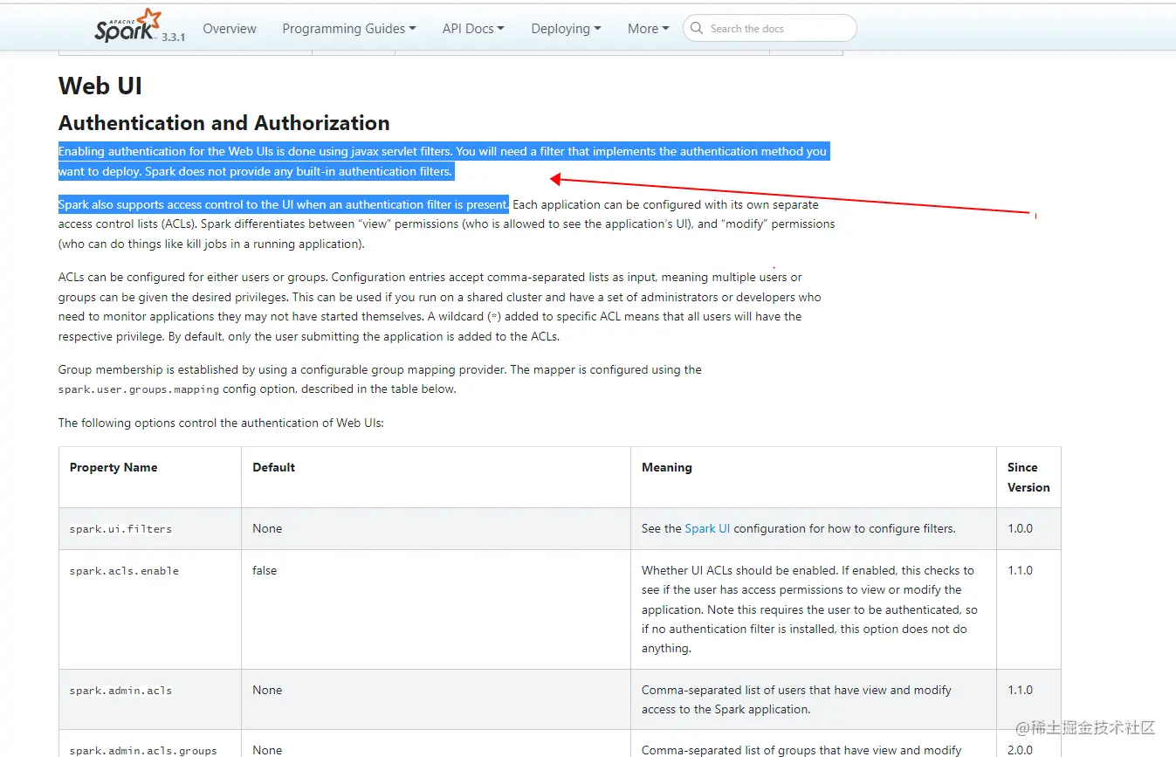Click the 3.3.1 version label
1176x757 pixels.
(x=174, y=38)
